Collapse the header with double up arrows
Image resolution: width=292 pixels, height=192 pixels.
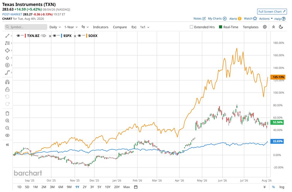273,27
